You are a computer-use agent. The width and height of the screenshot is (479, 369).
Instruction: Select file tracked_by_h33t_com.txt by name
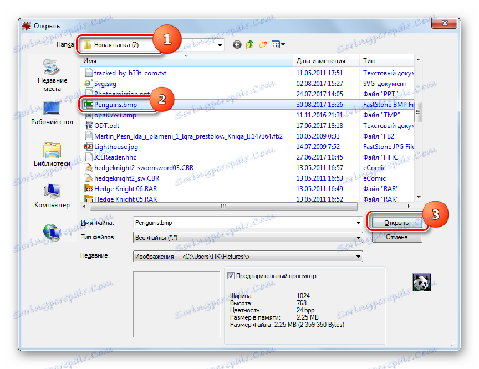tap(130, 73)
